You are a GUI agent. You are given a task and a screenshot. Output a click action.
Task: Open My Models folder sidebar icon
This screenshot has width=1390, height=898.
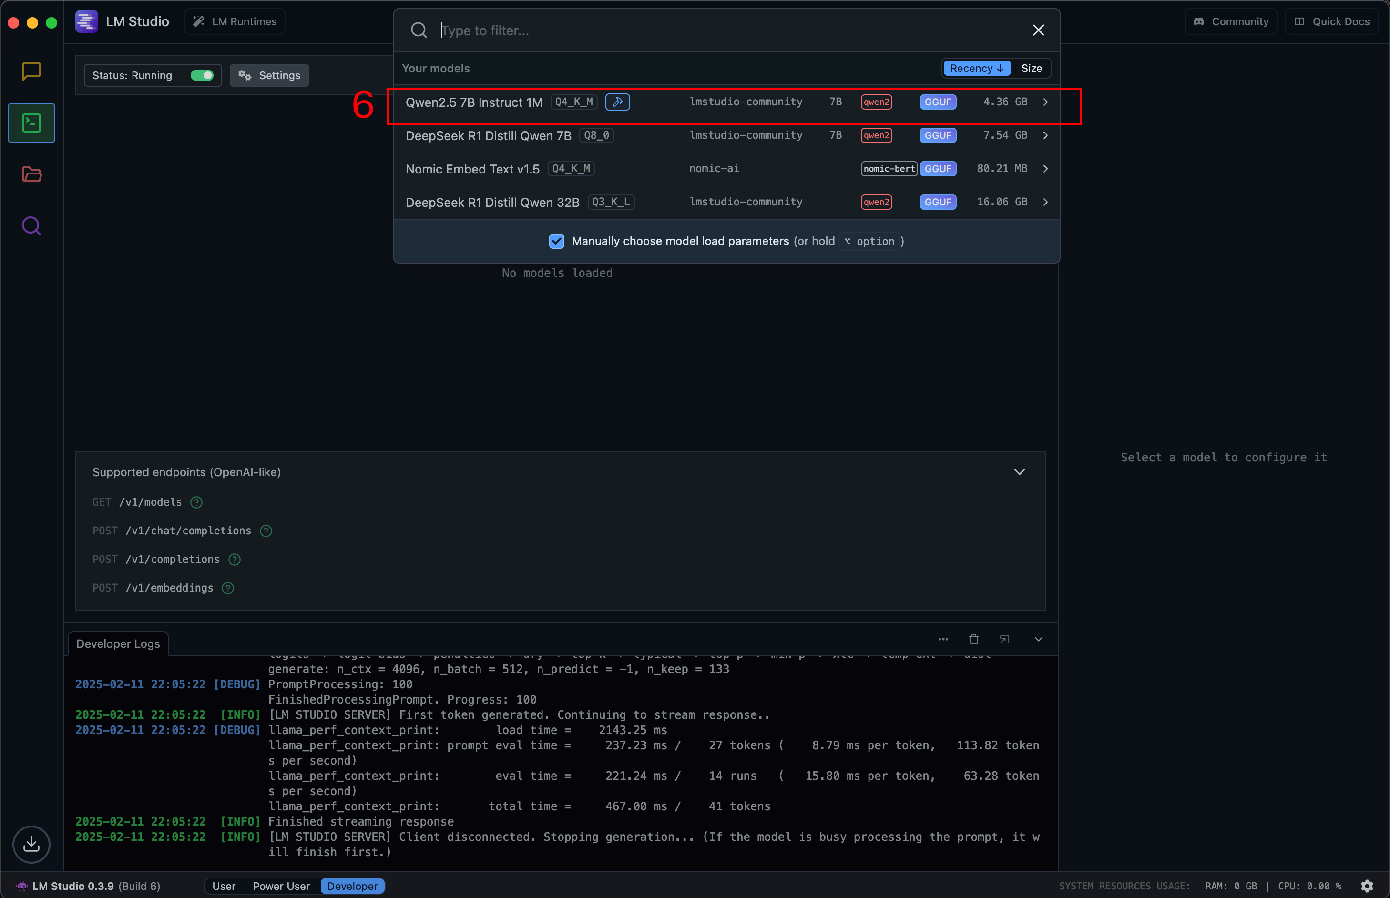click(x=31, y=174)
